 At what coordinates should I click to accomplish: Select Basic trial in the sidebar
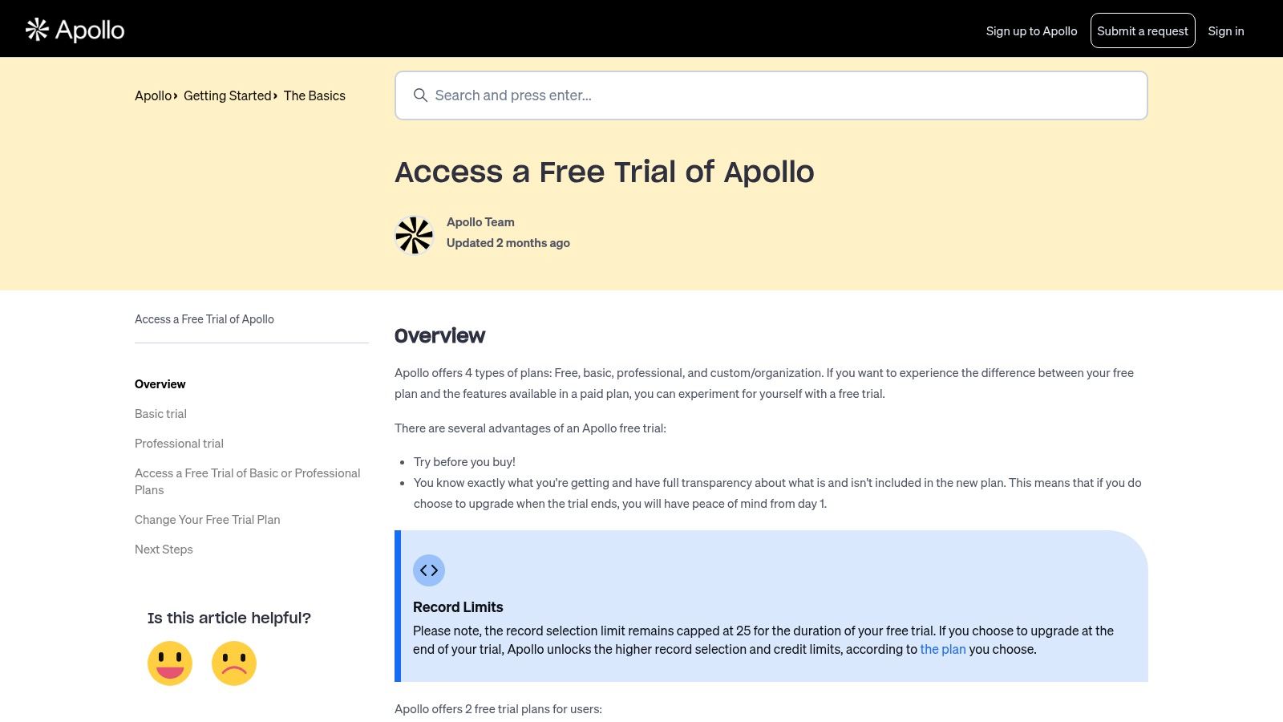click(160, 414)
